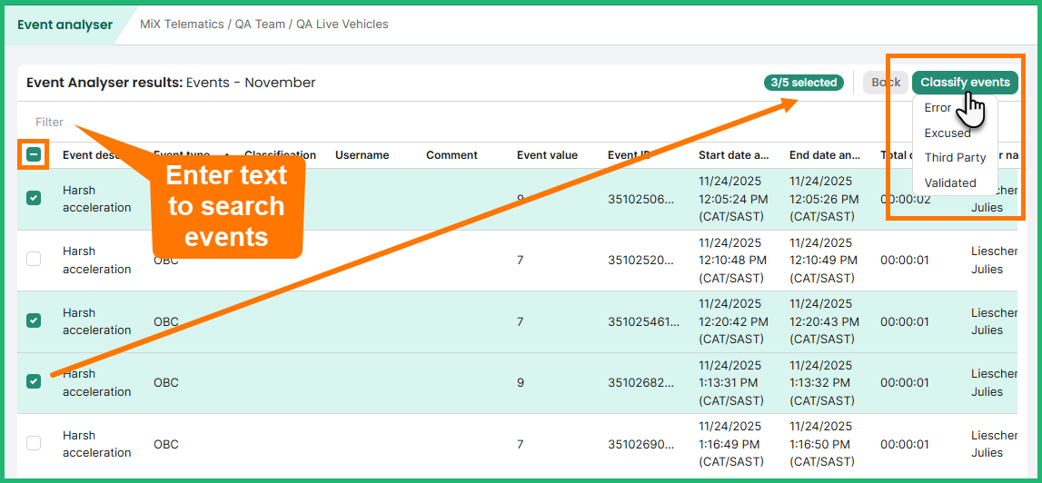
Task: Open the Event analyser tab
Action: tap(65, 25)
